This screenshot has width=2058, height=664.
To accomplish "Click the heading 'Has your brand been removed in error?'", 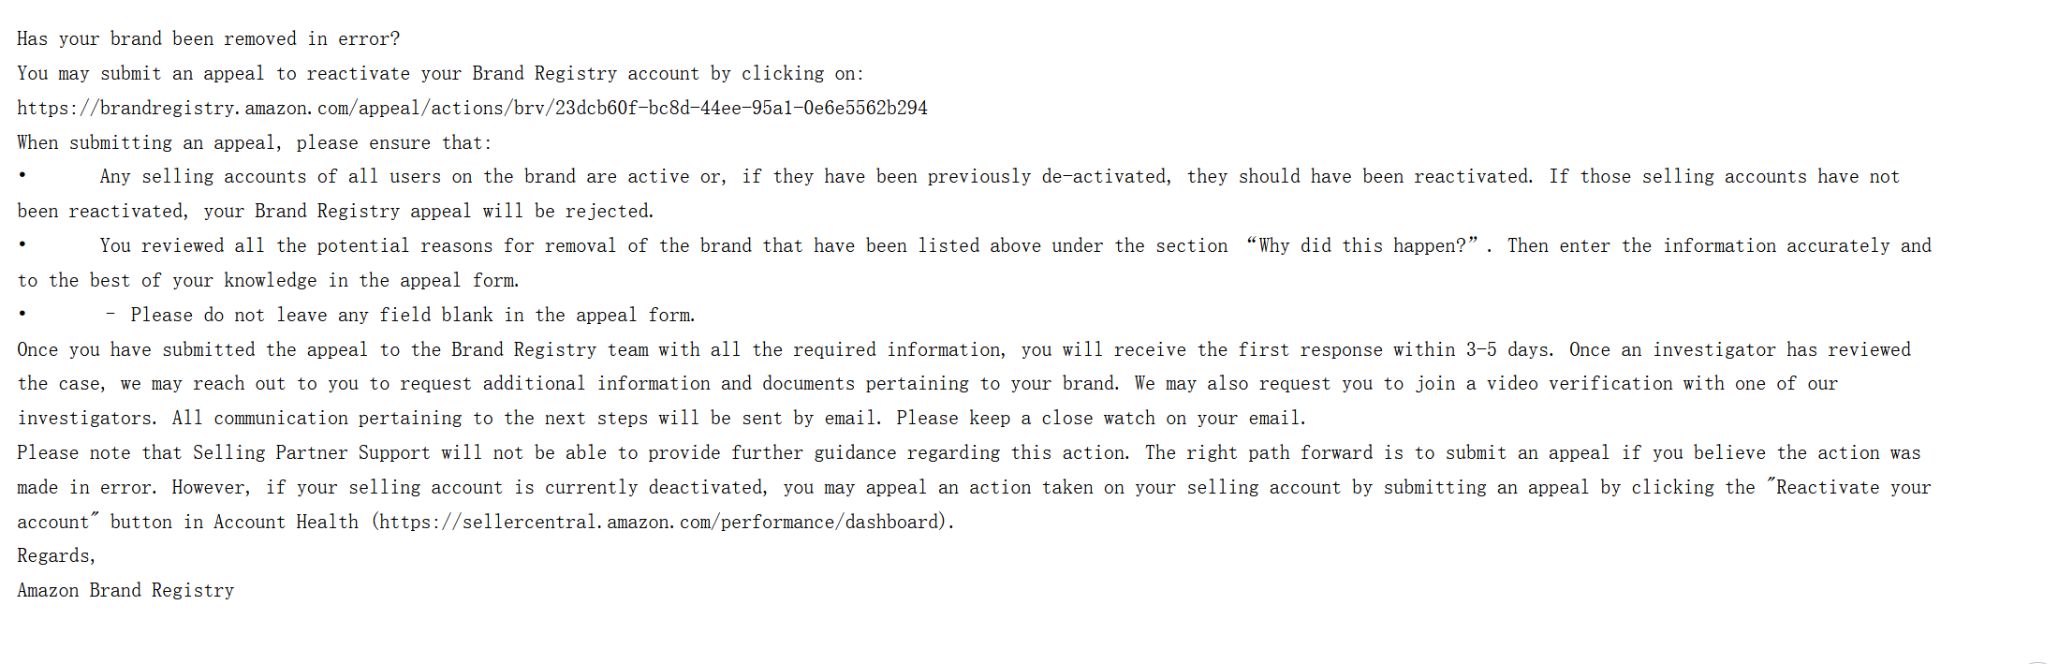I will click(x=208, y=38).
